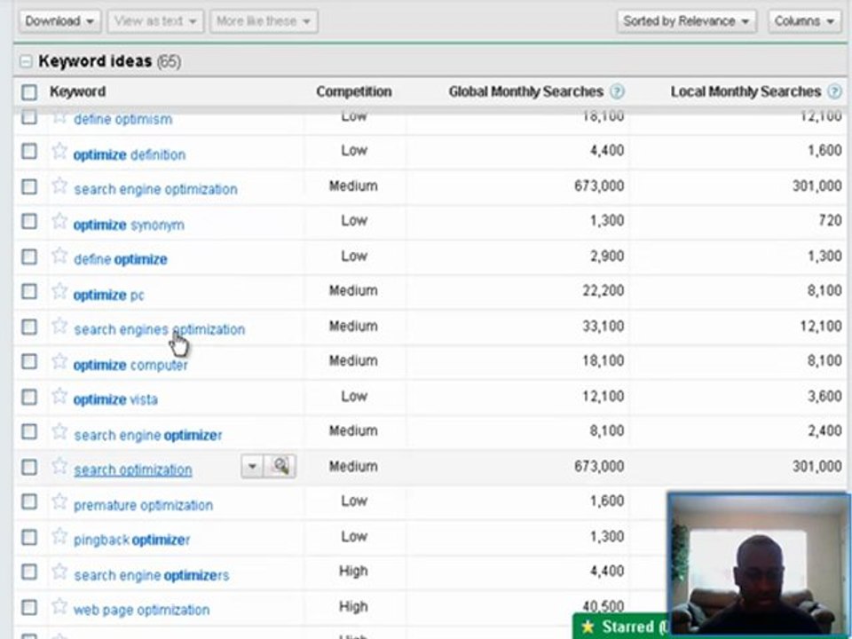Sort by the Competition column header

coord(354,91)
